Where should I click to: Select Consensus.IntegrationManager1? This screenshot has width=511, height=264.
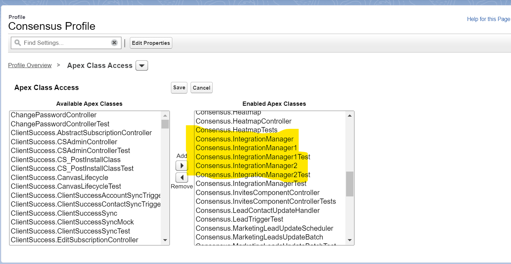pos(270,148)
